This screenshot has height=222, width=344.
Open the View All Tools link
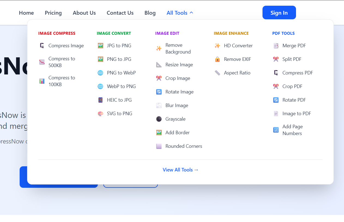pos(180,170)
